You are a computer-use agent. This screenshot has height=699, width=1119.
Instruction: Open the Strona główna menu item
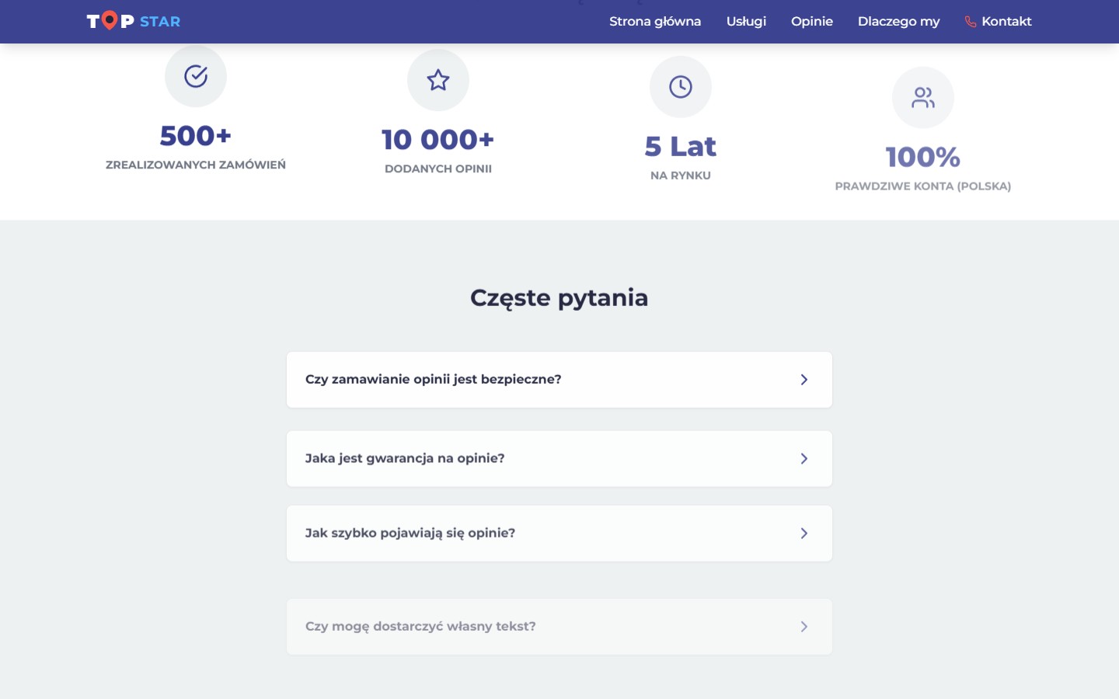tap(655, 22)
